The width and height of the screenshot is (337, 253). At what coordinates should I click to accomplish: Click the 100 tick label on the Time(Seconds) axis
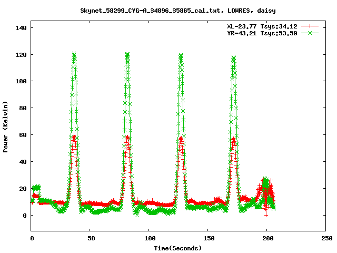click(150, 238)
